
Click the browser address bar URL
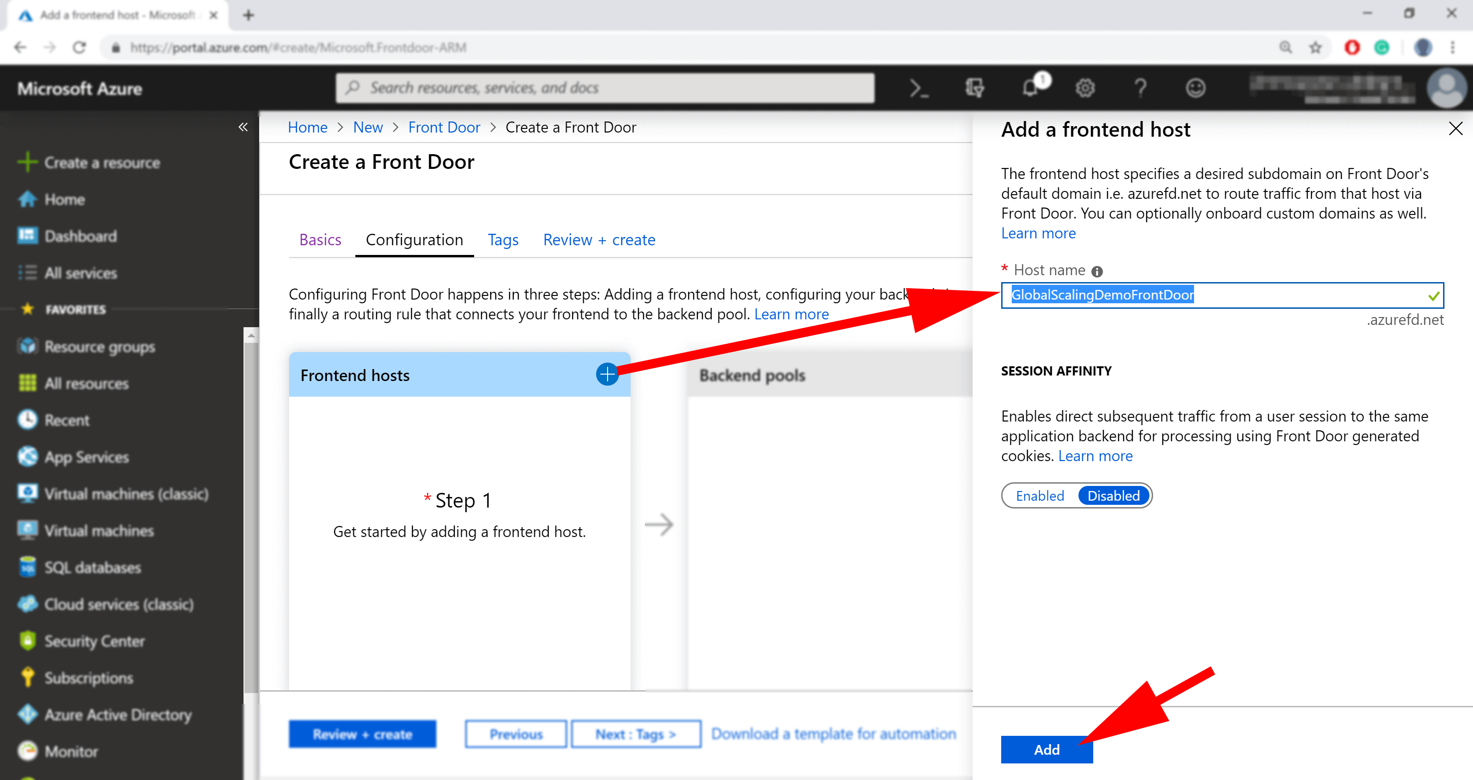coord(298,47)
